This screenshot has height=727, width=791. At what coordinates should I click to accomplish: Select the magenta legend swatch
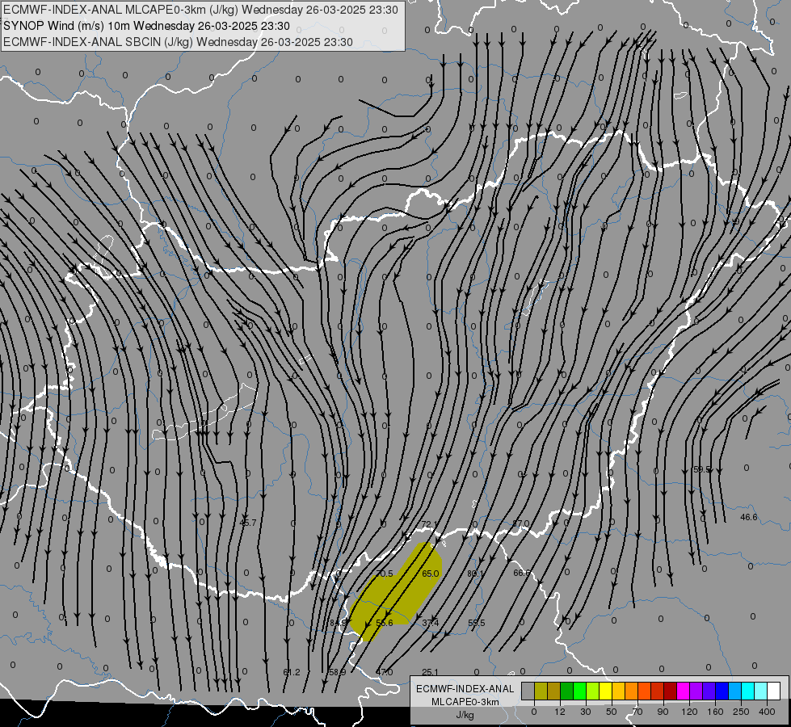pos(683,691)
